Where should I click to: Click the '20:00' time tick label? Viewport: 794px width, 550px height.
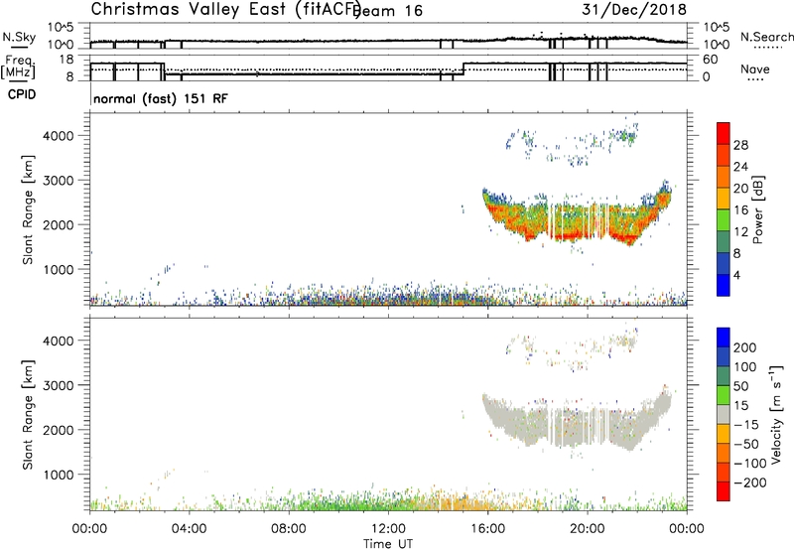click(588, 529)
